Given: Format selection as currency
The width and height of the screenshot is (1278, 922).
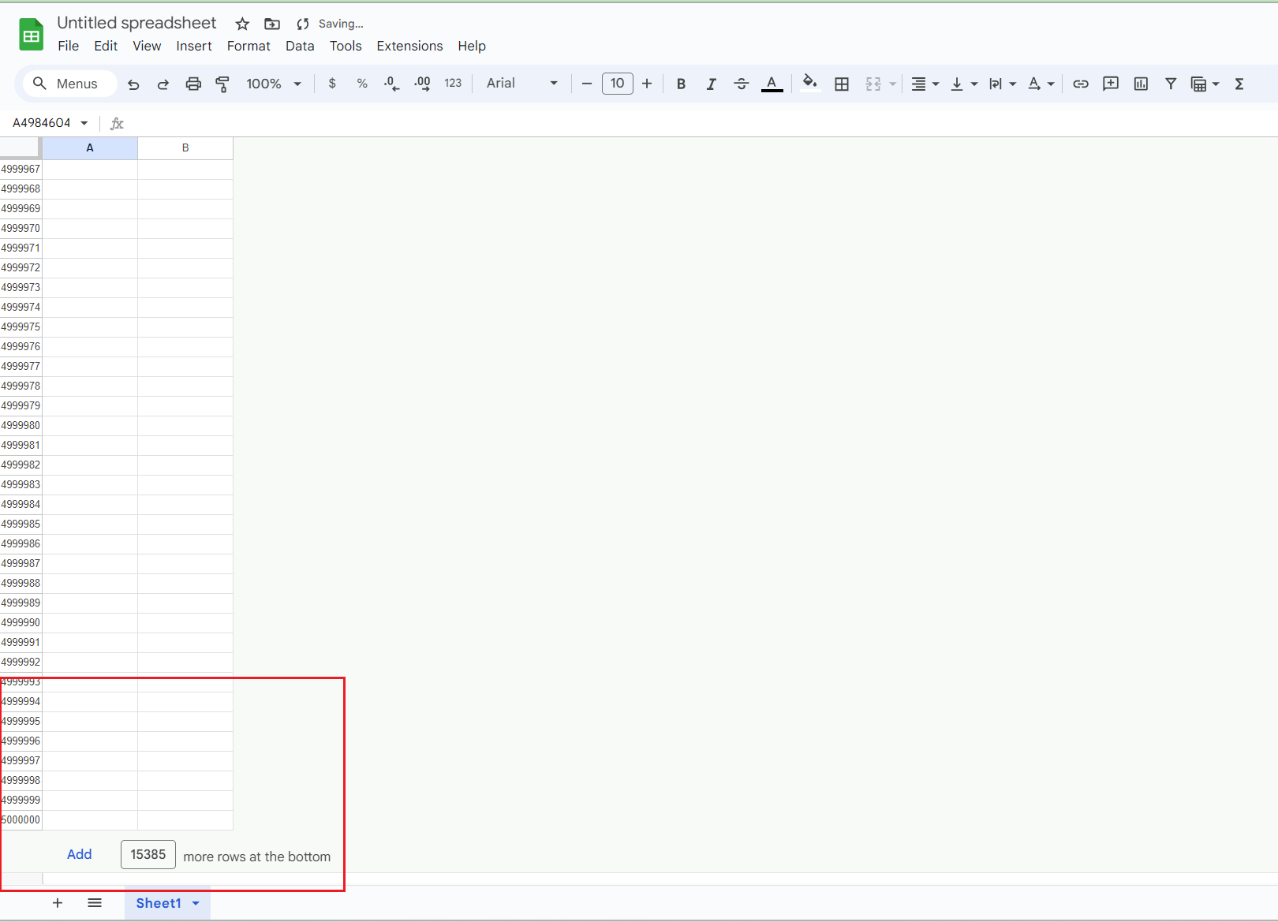Looking at the screenshot, I should point(332,84).
